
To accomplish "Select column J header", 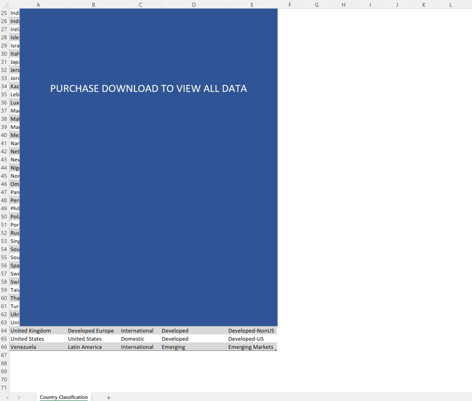I will pyautogui.click(x=397, y=5).
